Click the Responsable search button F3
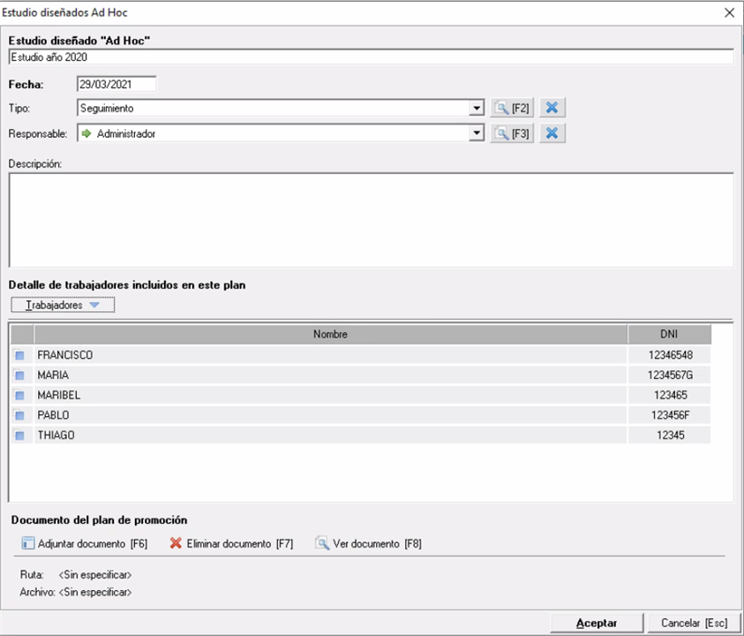The image size is (744, 636). tap(512, 133)
